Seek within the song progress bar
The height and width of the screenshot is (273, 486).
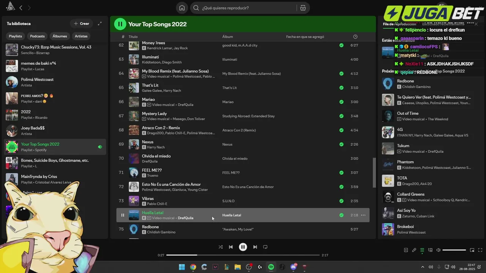tap(243, 255)
